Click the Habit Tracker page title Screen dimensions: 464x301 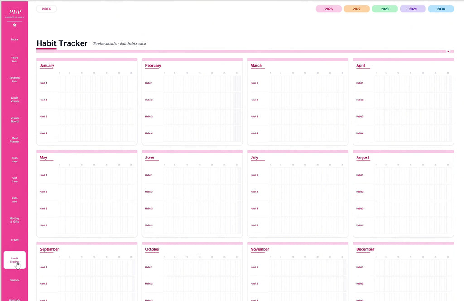62,43
